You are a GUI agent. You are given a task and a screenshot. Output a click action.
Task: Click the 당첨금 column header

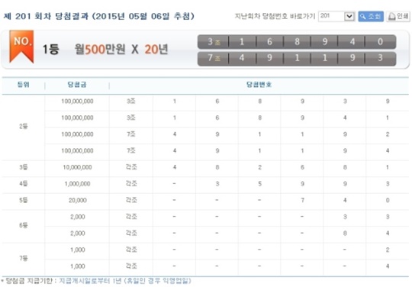(77, 85)
